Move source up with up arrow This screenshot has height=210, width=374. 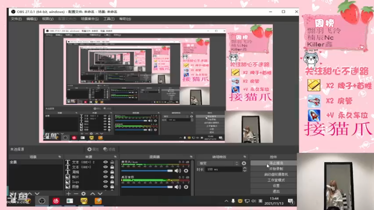pos(92,194)
